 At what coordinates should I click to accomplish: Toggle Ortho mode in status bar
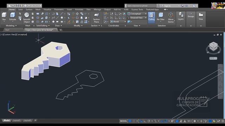coord(145,121)
